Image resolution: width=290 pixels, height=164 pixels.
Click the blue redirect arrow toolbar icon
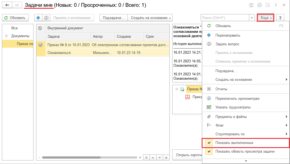point(38,18)
